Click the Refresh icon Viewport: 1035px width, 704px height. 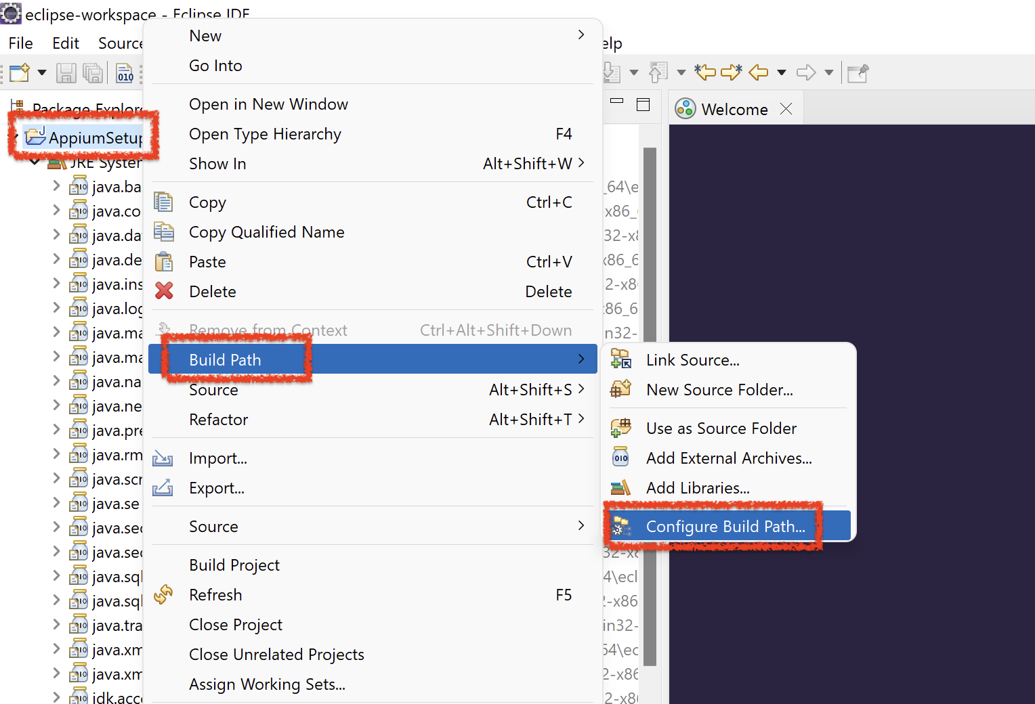(x=163, y=594)
